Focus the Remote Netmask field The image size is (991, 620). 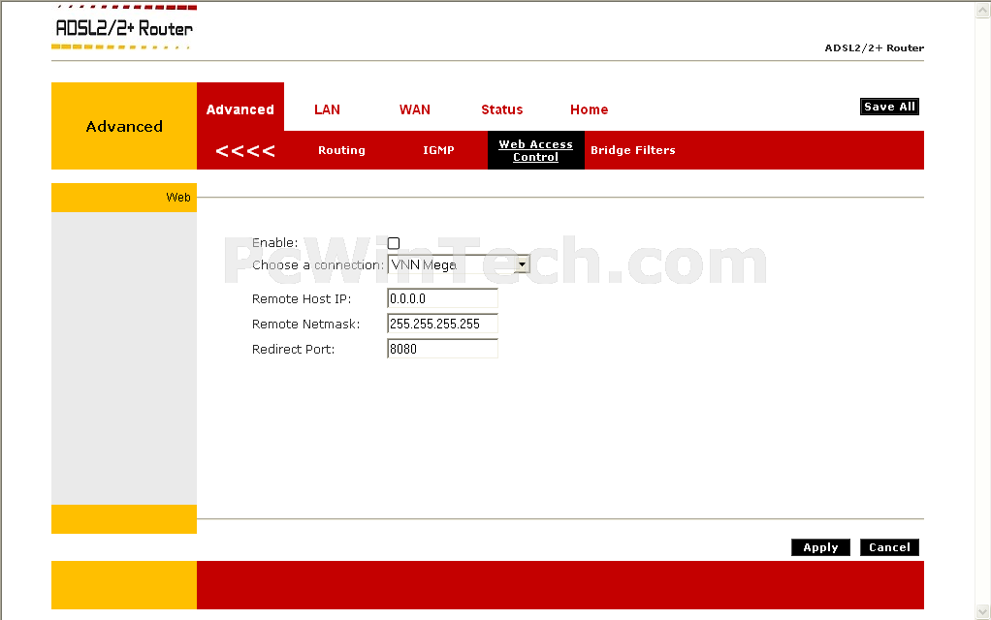point(442,324)
